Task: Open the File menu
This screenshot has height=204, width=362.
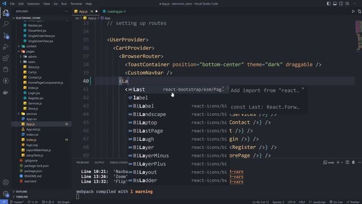Action: [12, 4]
